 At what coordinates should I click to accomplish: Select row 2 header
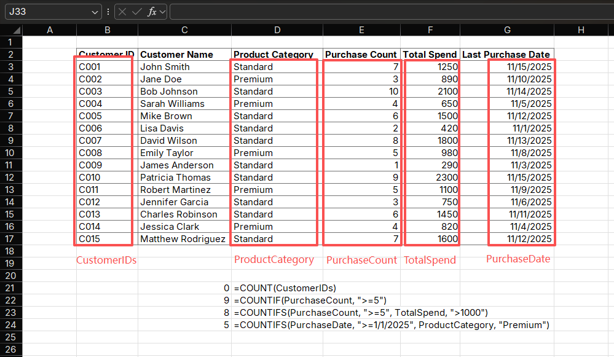point(10,55)
